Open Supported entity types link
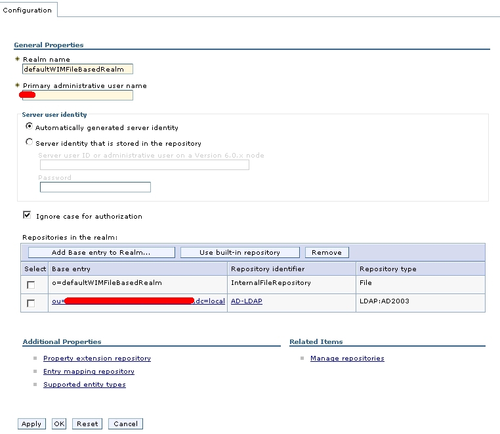This screenshot has height=434, width=500. click(85, 385)
